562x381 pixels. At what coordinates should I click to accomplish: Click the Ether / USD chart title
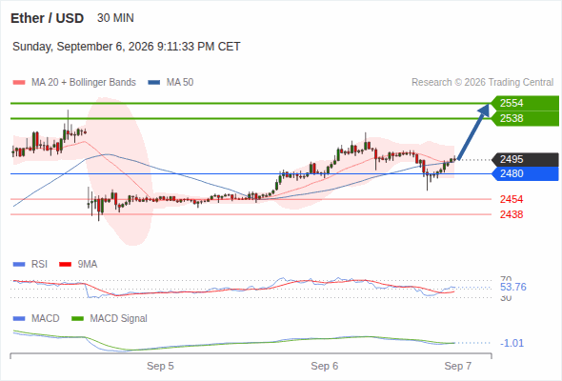tap(47, 18)
